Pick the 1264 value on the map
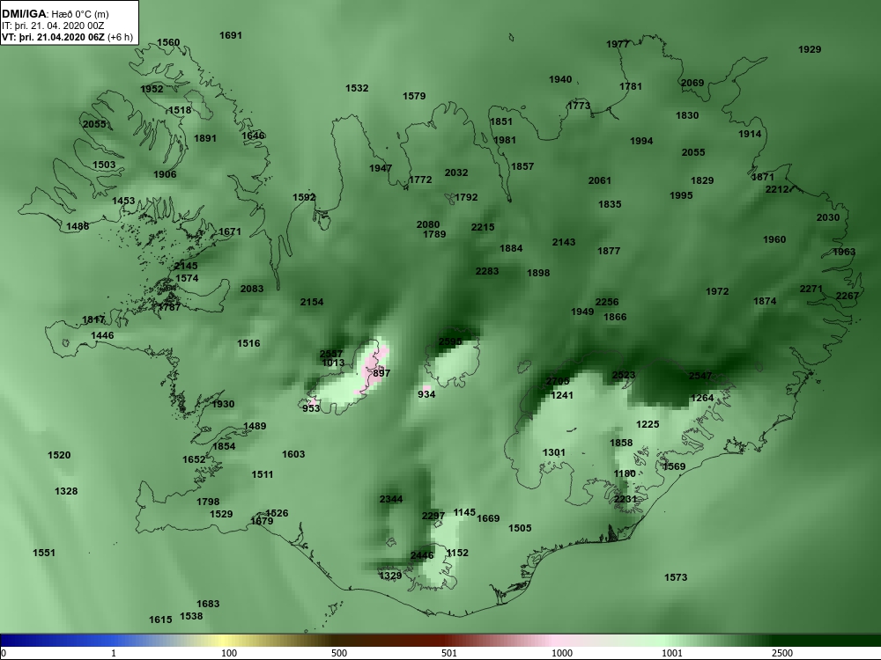The image size is (881, 660). pyautogui.click(x=702, y=398)
